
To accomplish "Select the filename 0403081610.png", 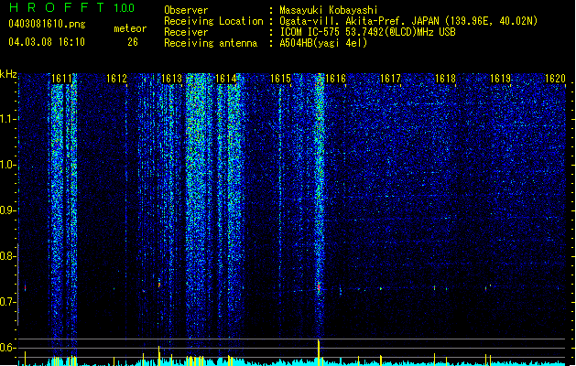I will click(x=47, y=25).
